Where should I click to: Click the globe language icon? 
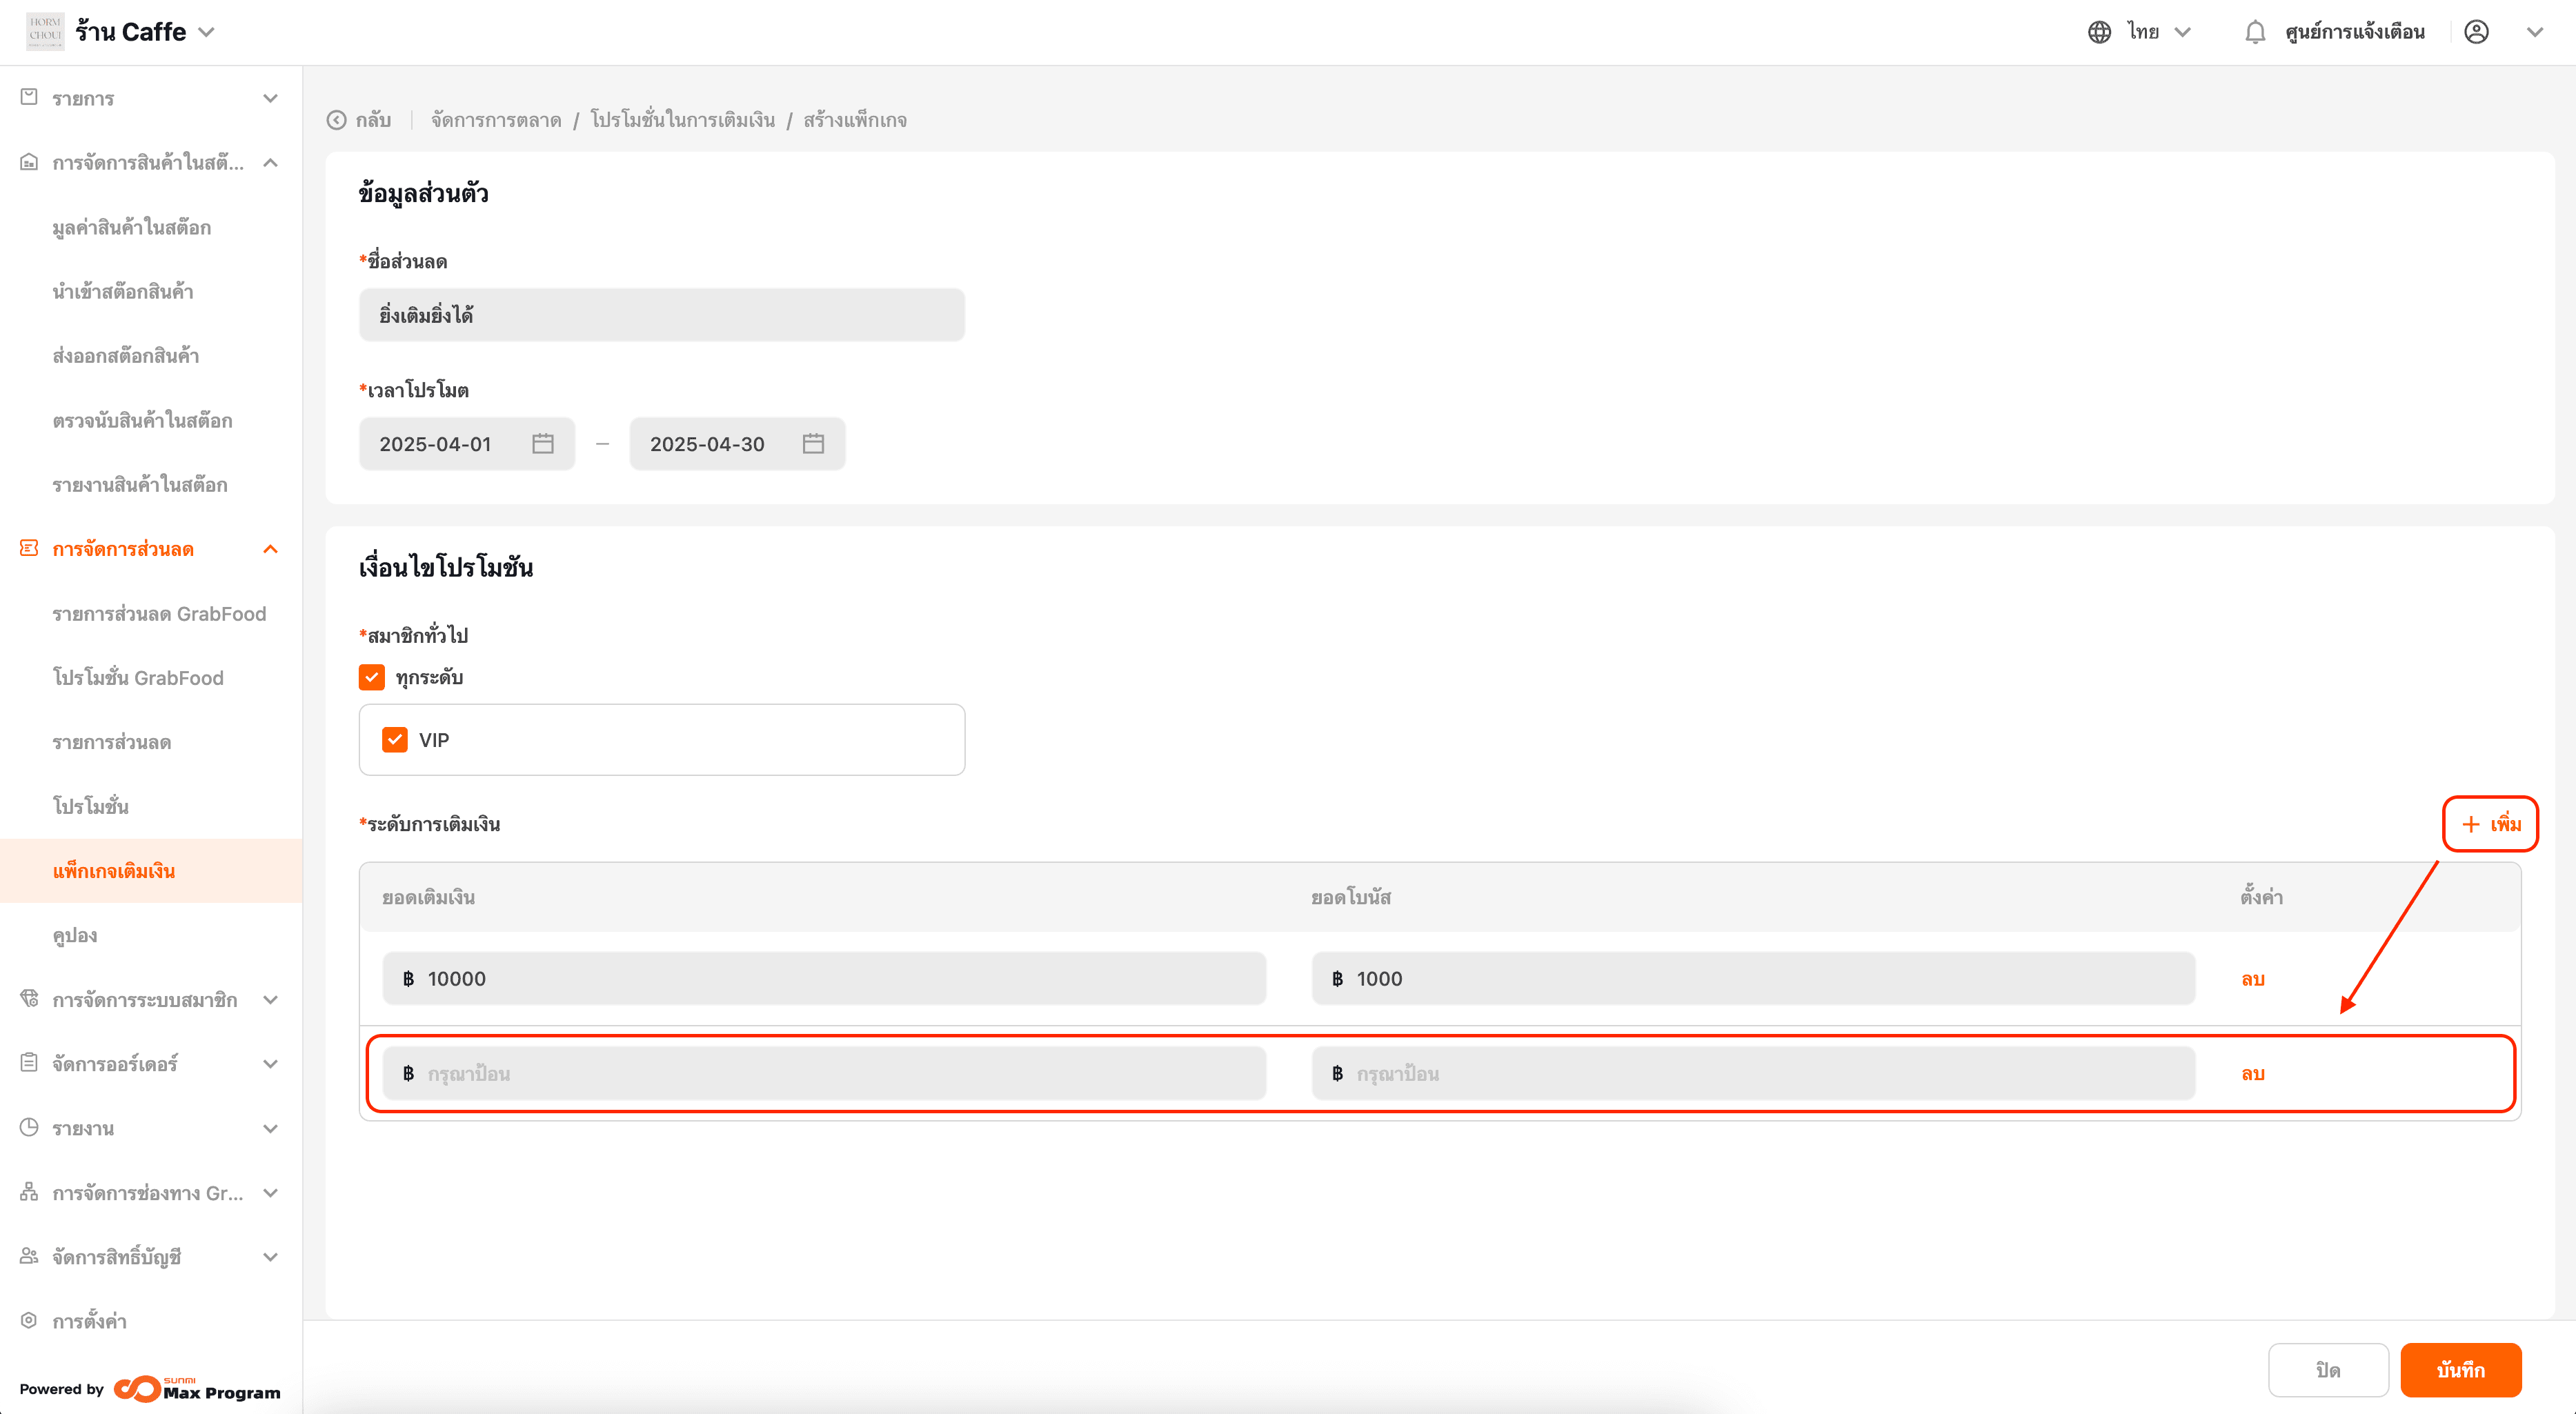coord(2099,32)
